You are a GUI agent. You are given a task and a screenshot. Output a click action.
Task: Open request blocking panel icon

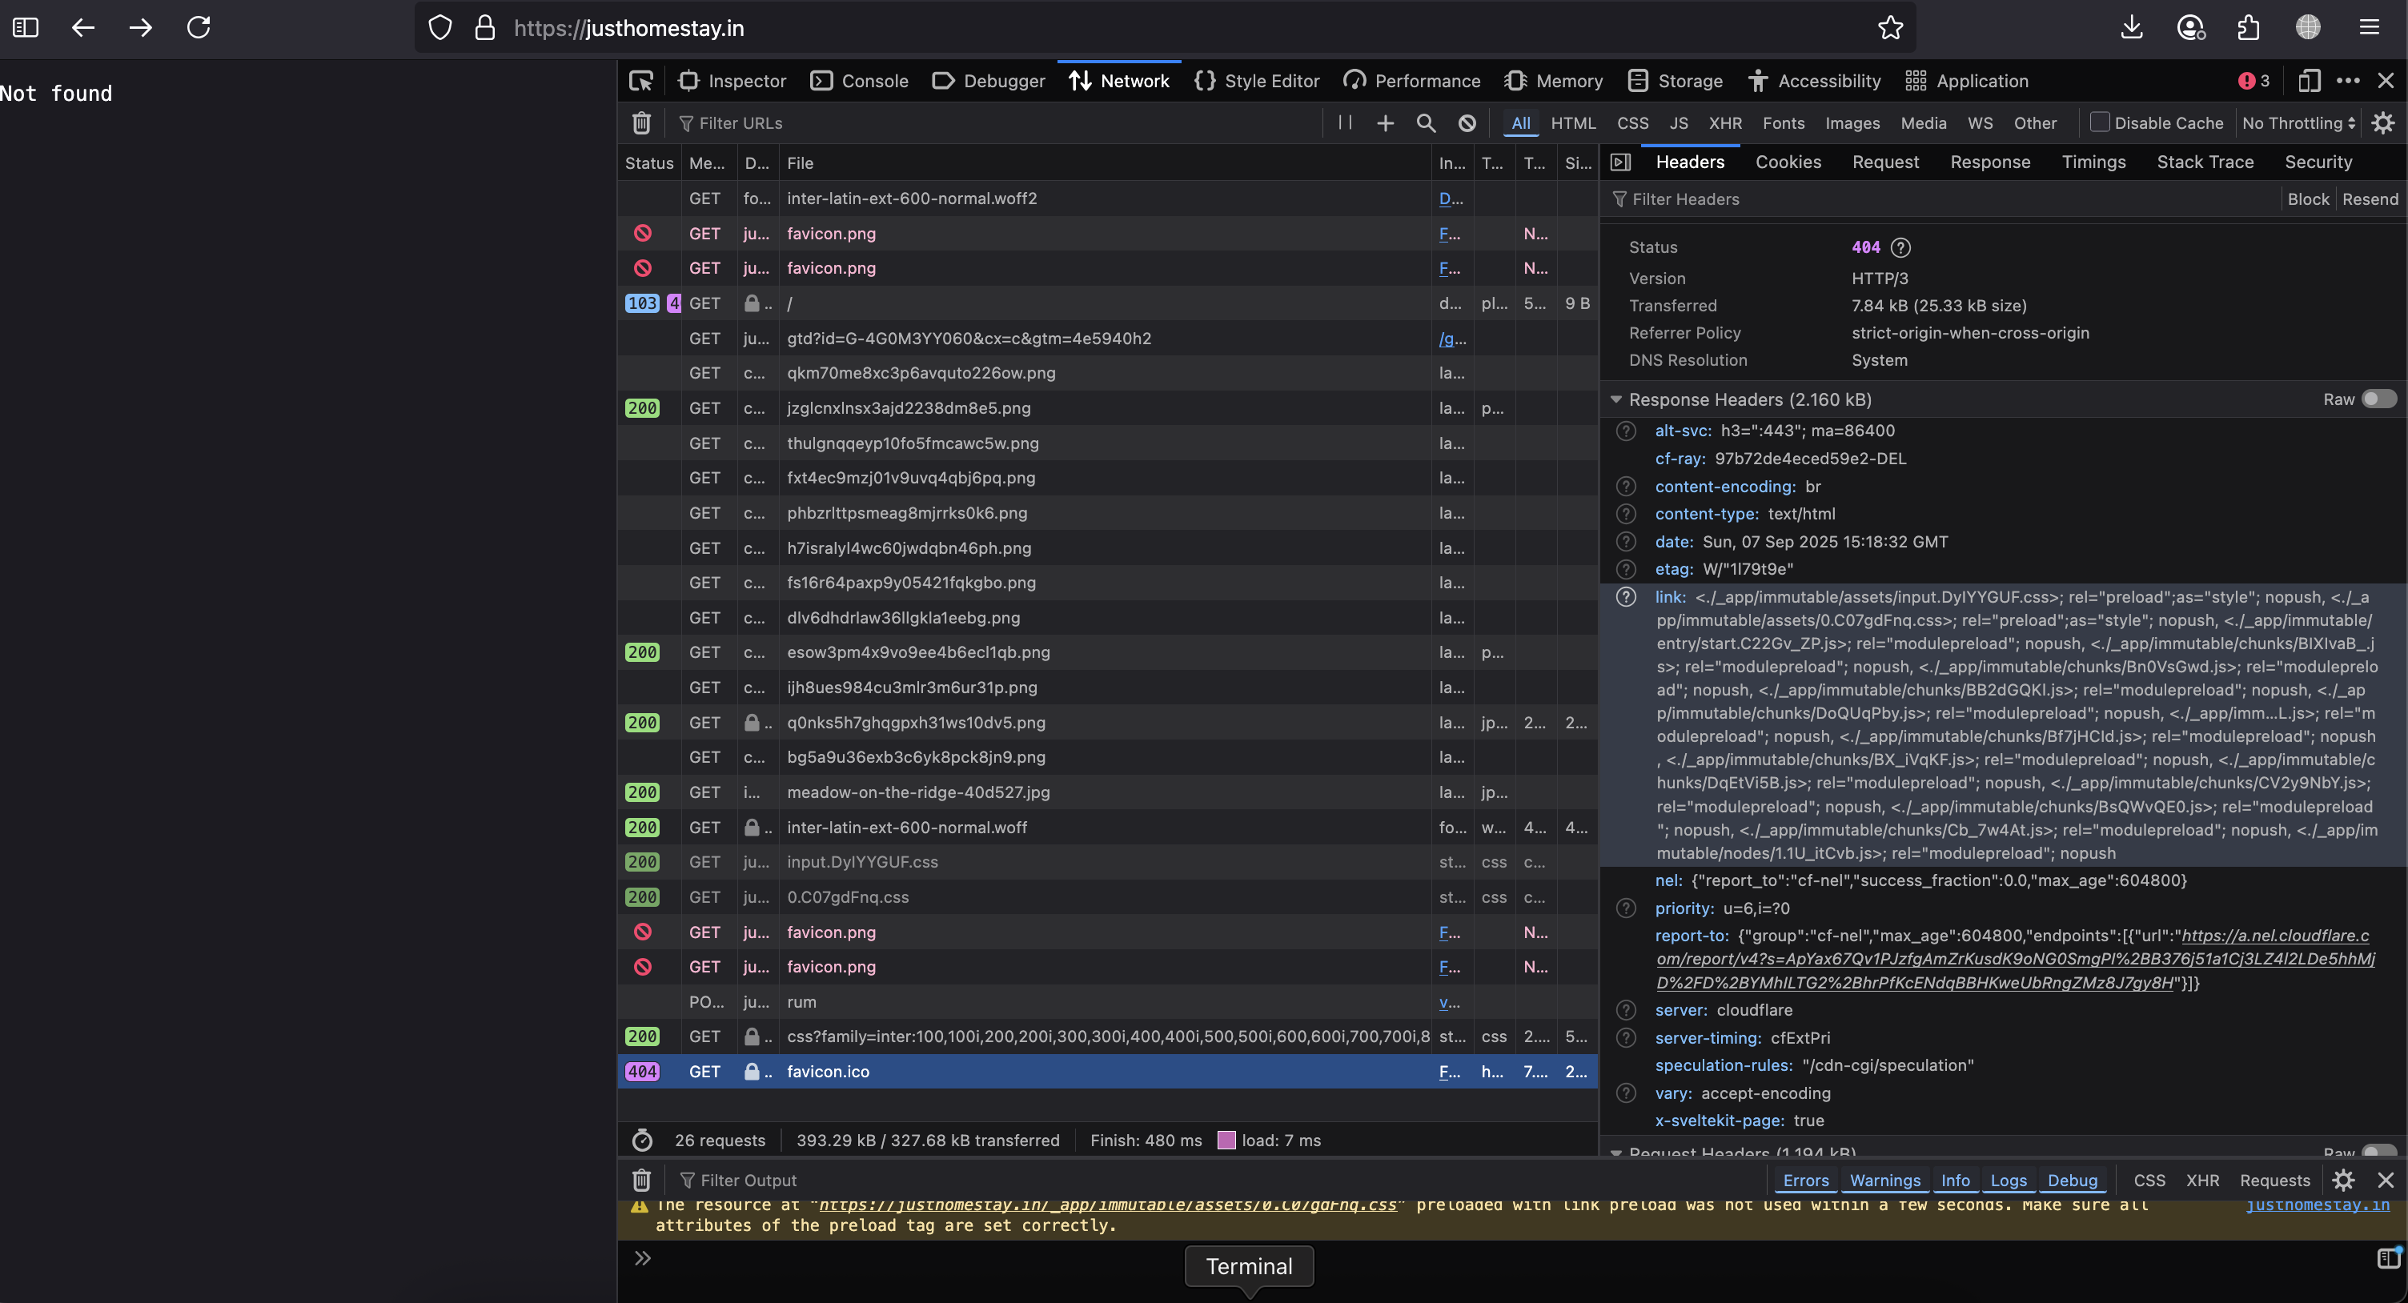(x=1467, y=122)
